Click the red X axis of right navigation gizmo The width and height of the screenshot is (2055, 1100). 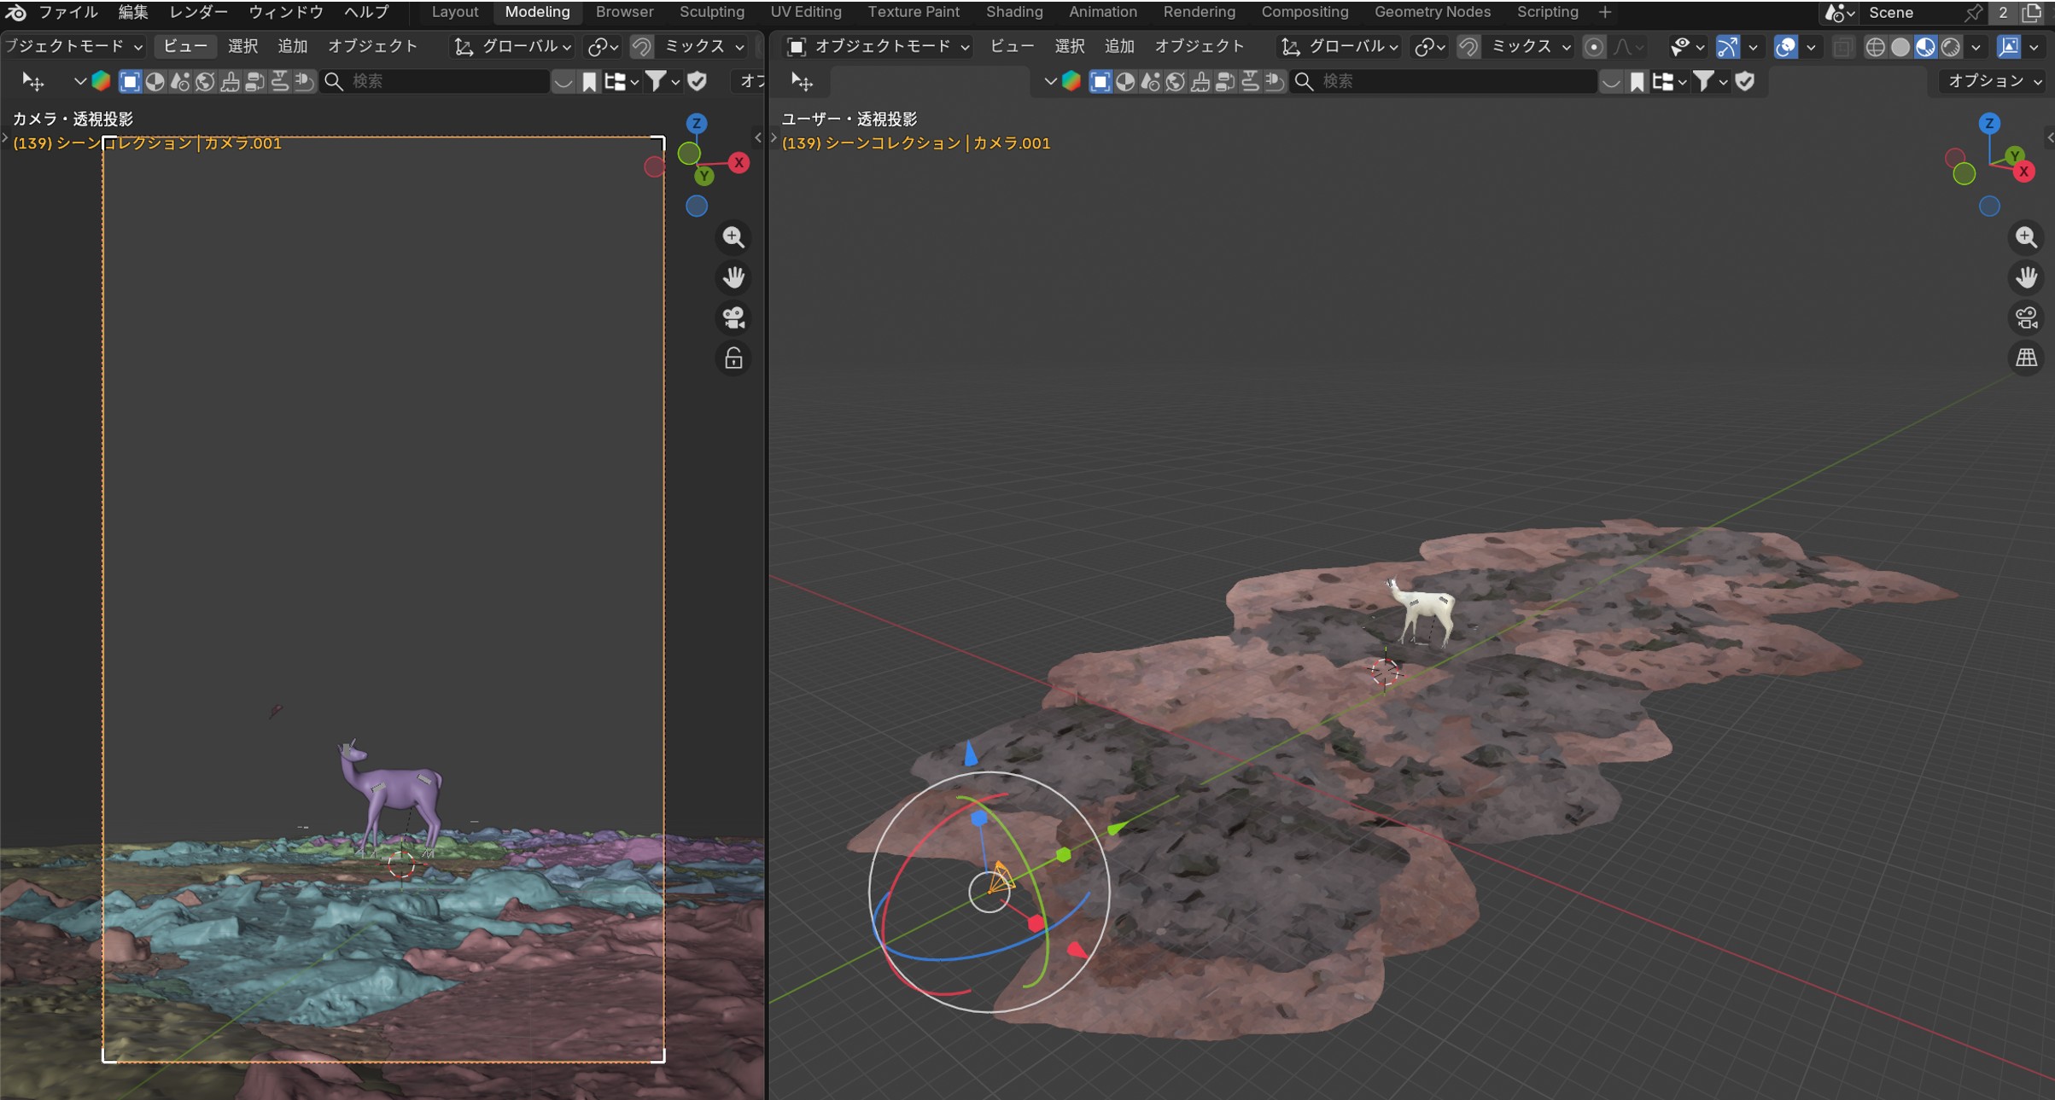(x=2023, y=172)
